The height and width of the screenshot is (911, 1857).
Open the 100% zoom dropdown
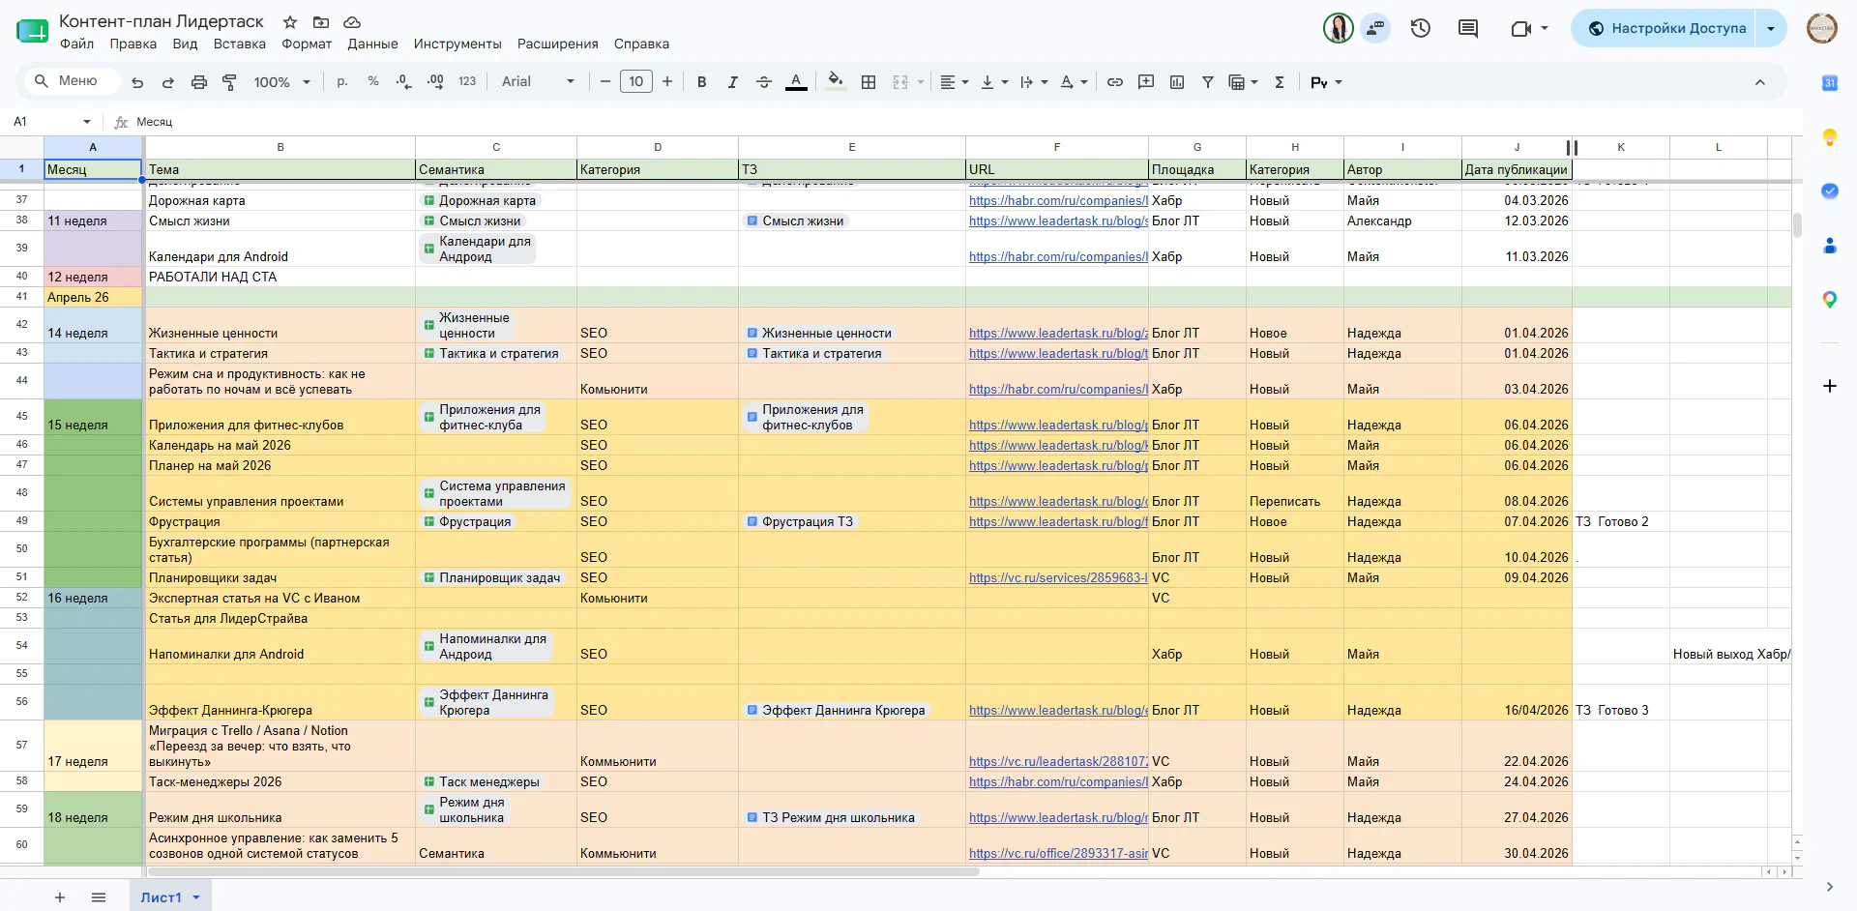pos(281,82)
